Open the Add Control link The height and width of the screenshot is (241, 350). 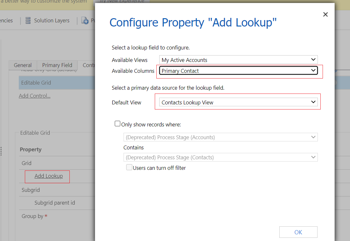click(x=35, y=96)
